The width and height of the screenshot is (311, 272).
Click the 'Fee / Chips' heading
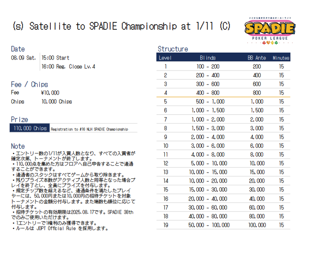pyautogui.click(x=29, y=85)
